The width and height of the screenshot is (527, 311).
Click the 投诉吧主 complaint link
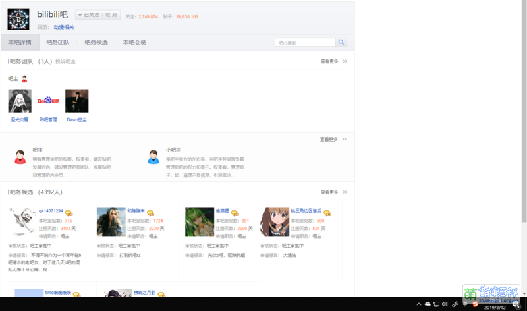65,61
